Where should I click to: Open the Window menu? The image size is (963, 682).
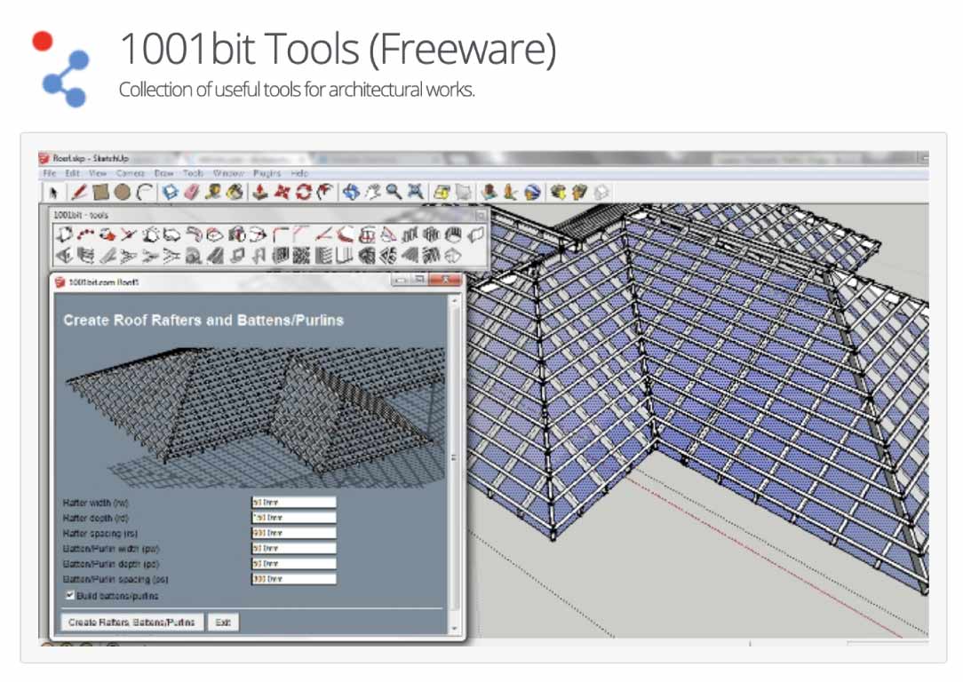coord(228,173)
